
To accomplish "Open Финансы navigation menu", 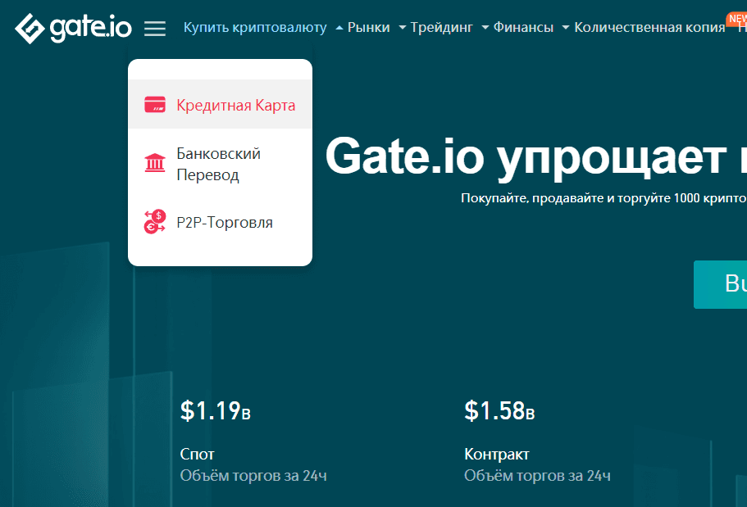I will (x=523, y=28).
